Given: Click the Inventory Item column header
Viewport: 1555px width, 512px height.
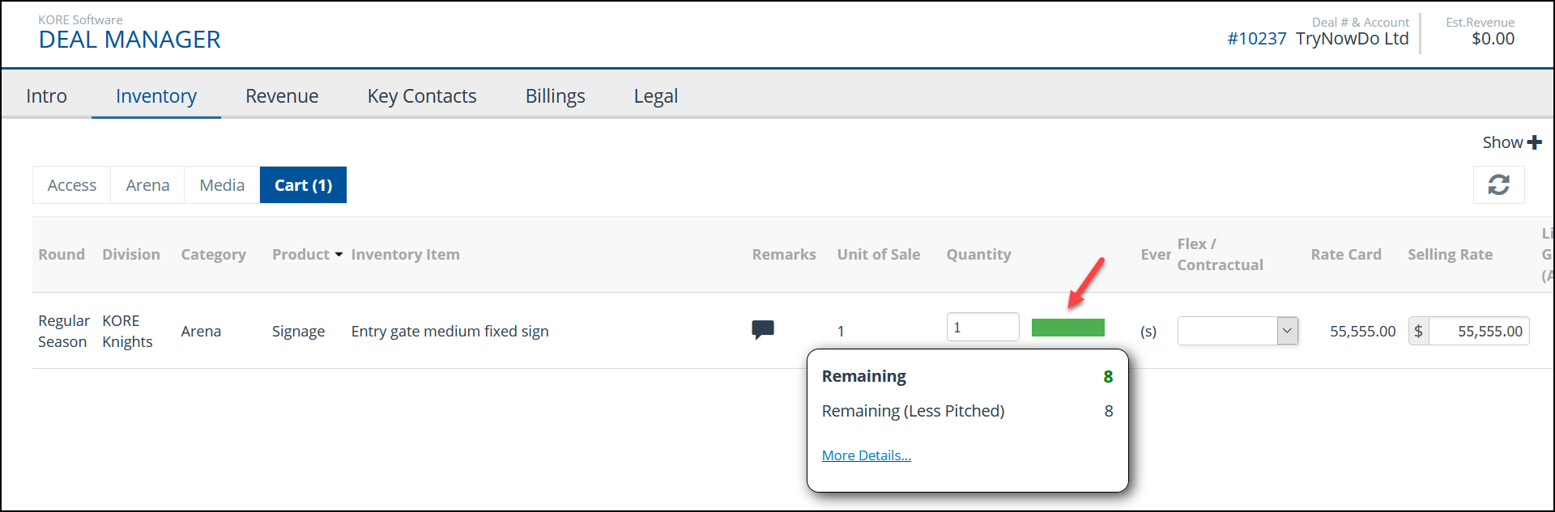Looking at the screenshot, I should pyautogui.click(x=406, y=255).
